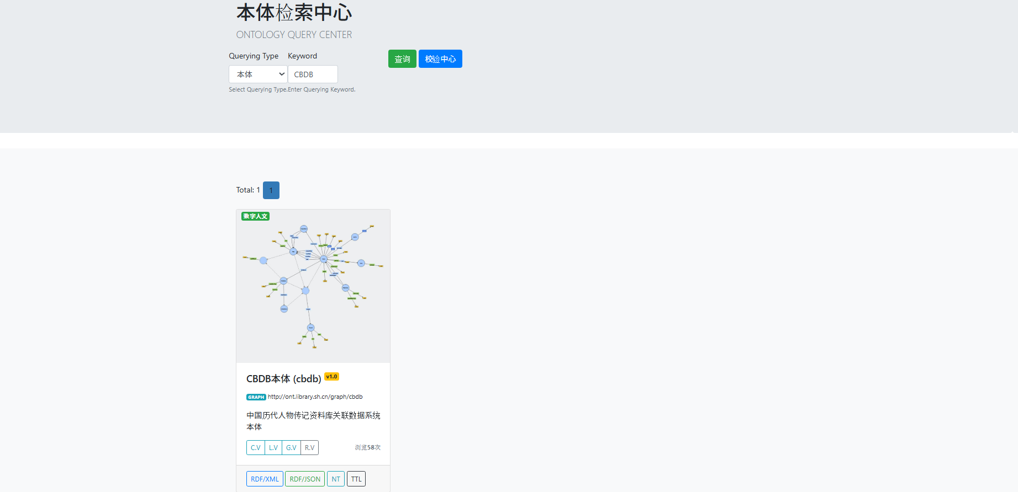The height and width of the screenshot is (492, 1018).
Task: Switch to the G.V view
Action: [x=291, y=448]
